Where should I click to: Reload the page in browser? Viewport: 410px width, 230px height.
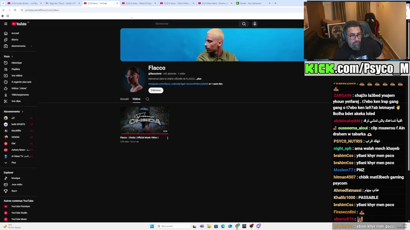pos(15,10)
